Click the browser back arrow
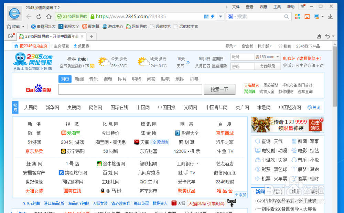The width and height of the screenshot is (344, 213). (x=29, y=17)
